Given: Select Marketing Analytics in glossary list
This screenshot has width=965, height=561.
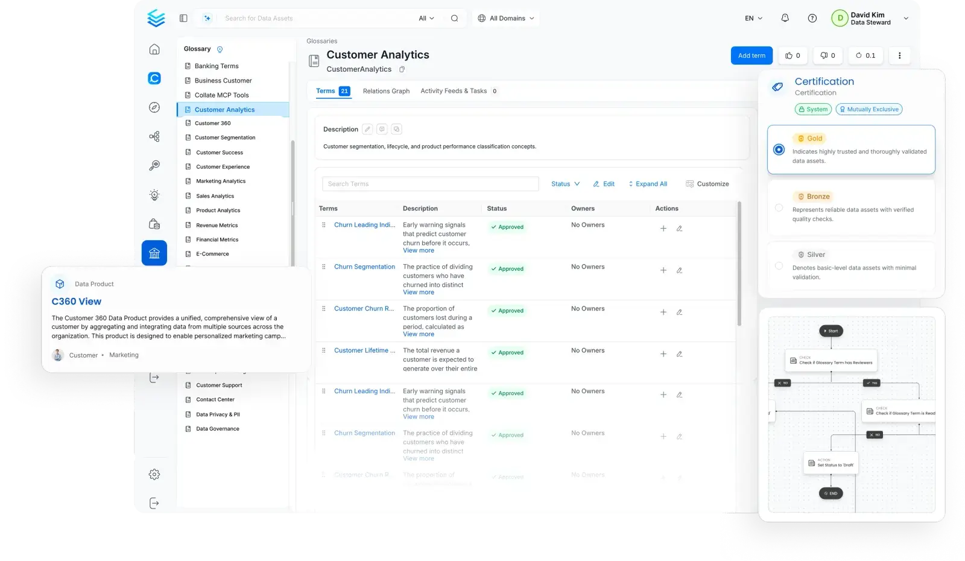Looking at the screenshot, I should tap(220, 182).
